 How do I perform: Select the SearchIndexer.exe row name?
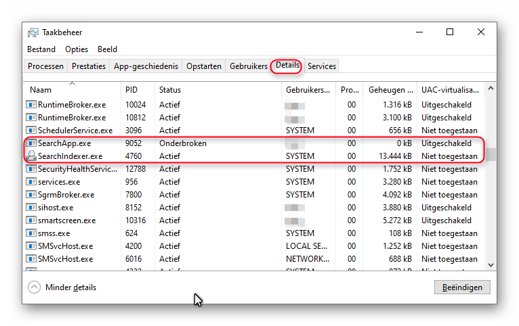click(70, 156)
